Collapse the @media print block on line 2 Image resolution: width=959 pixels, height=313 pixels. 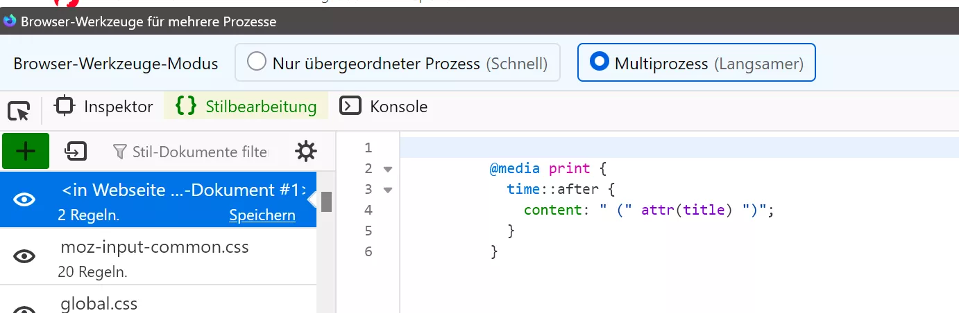[388, 169]
